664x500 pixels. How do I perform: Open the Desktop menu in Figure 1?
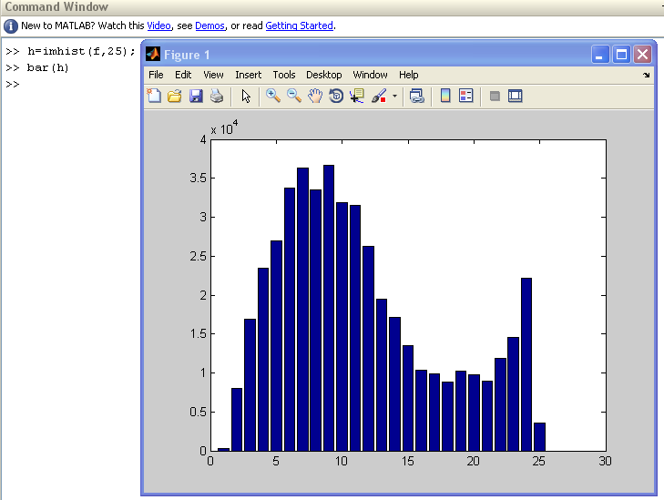pyautogui.click(x=324, y=75)
